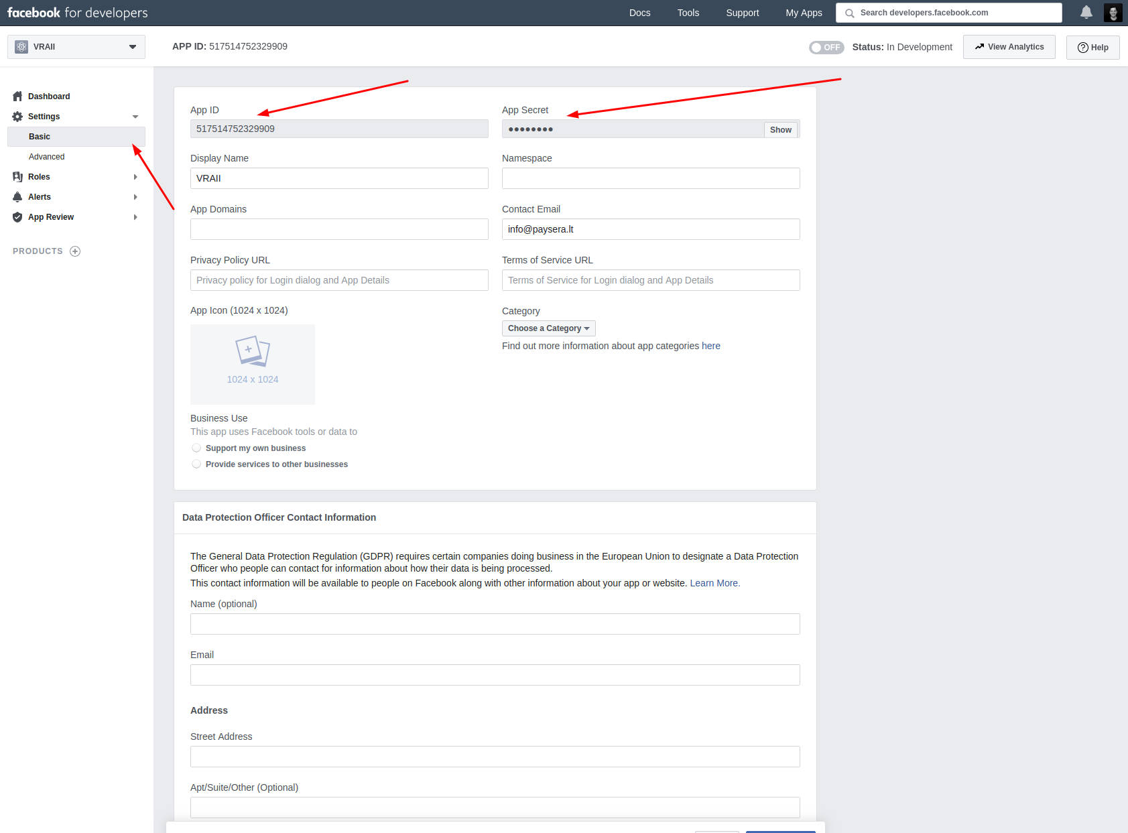The width and height of the screenshot is (1128, 833).
Task: Click the Privacy Policy URL field
Action: click(339, 280)
